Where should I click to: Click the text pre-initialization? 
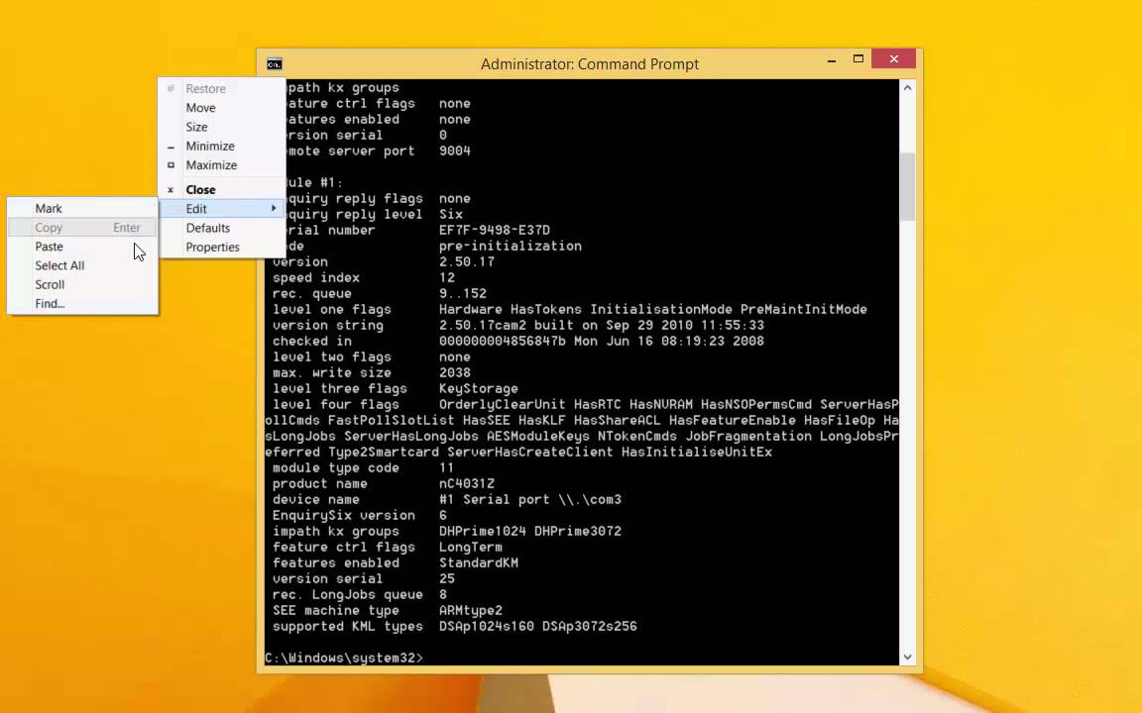click(x=511, y=246)
